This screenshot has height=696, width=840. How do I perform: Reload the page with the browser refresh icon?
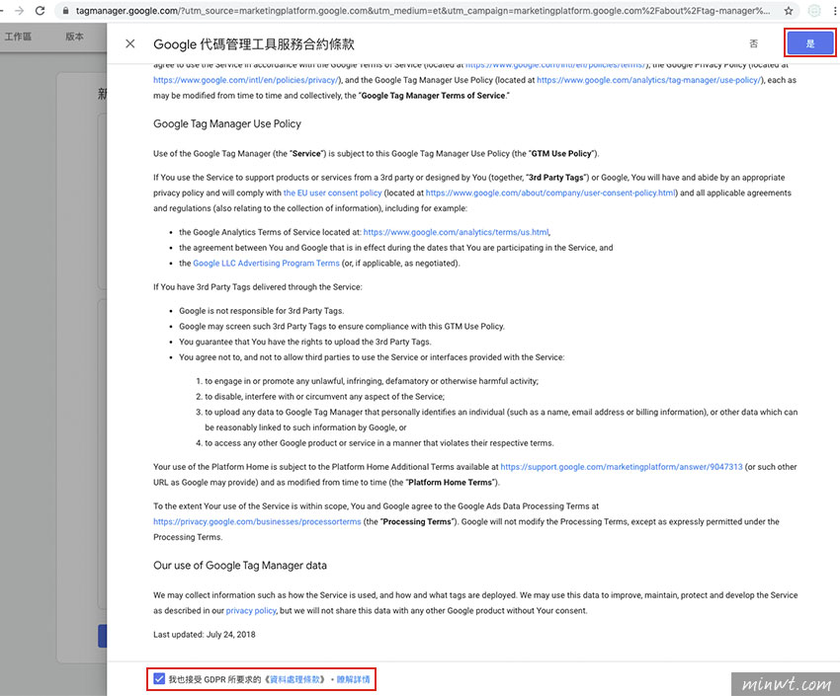coord(40,11)
